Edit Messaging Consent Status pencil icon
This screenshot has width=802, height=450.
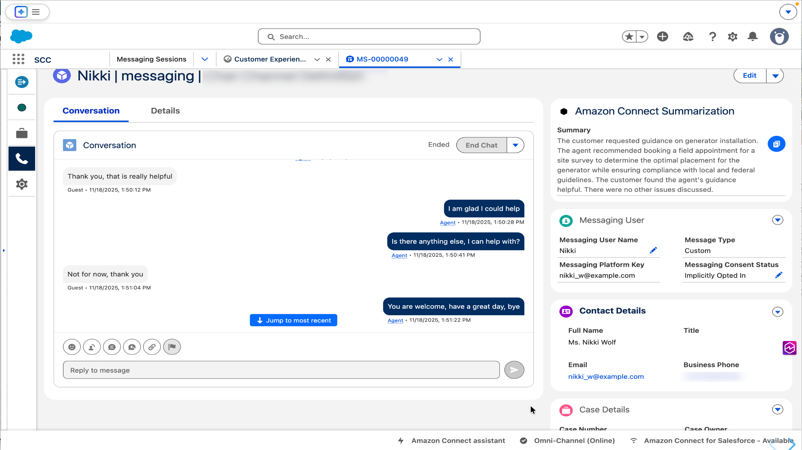pyautogui.click(x=779, y=275)
